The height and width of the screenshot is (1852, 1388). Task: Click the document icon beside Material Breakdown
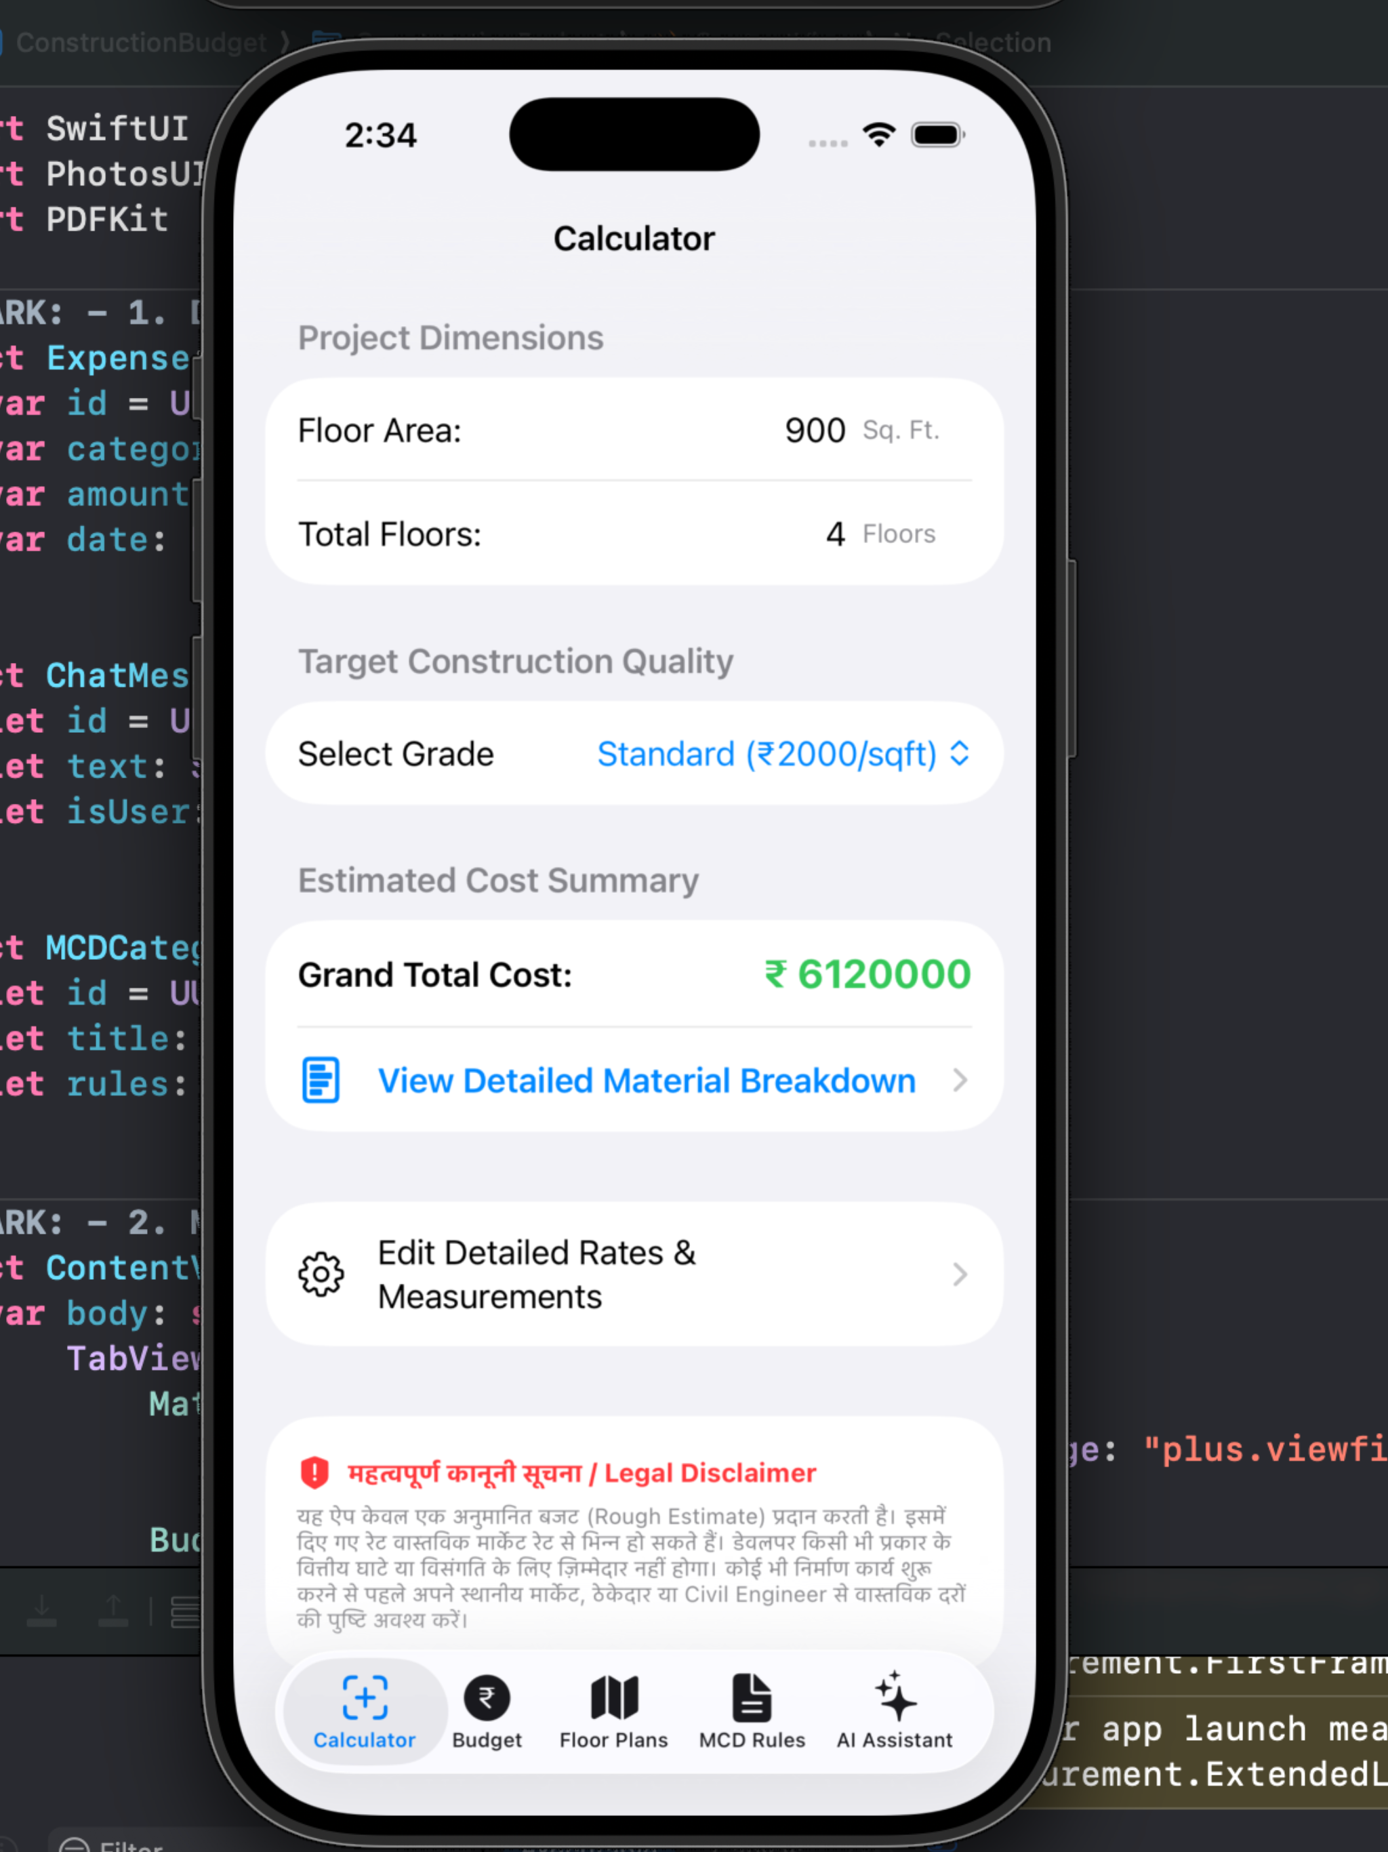coord(321,1080)
